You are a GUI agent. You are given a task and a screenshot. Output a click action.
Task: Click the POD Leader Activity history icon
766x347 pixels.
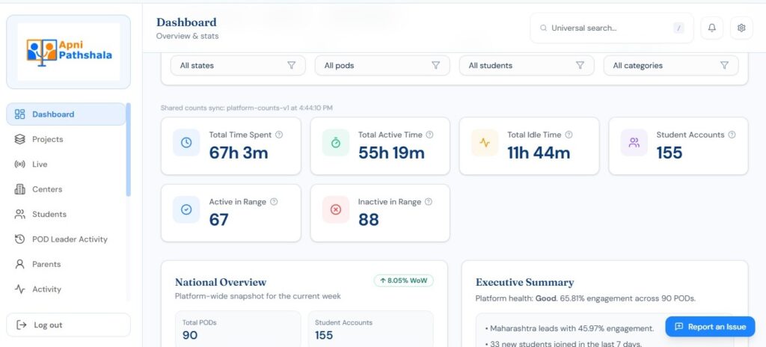19,239
